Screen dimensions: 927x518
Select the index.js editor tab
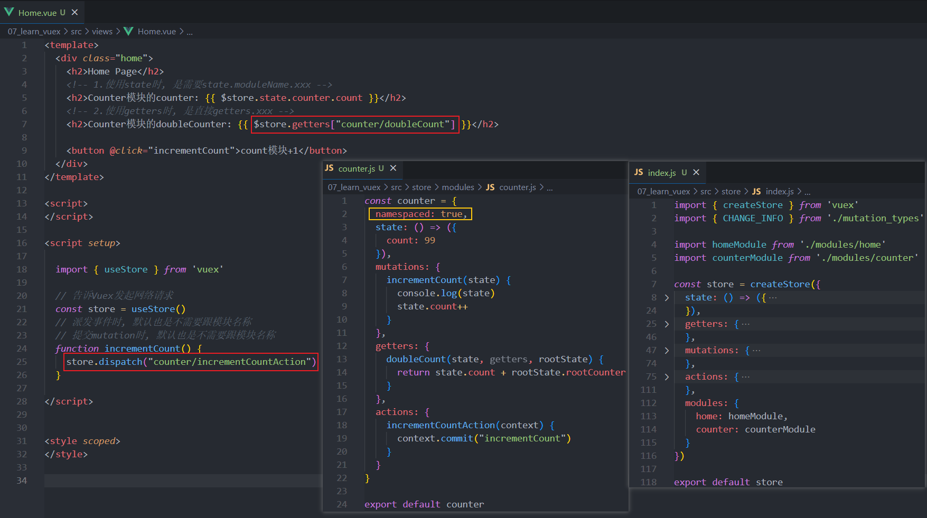pyautogui.click(x=668, y=173)
